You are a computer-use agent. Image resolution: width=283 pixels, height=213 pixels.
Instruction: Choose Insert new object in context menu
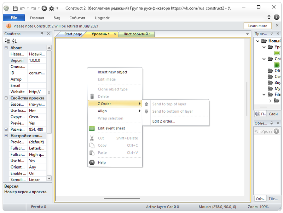click(112, 72)
